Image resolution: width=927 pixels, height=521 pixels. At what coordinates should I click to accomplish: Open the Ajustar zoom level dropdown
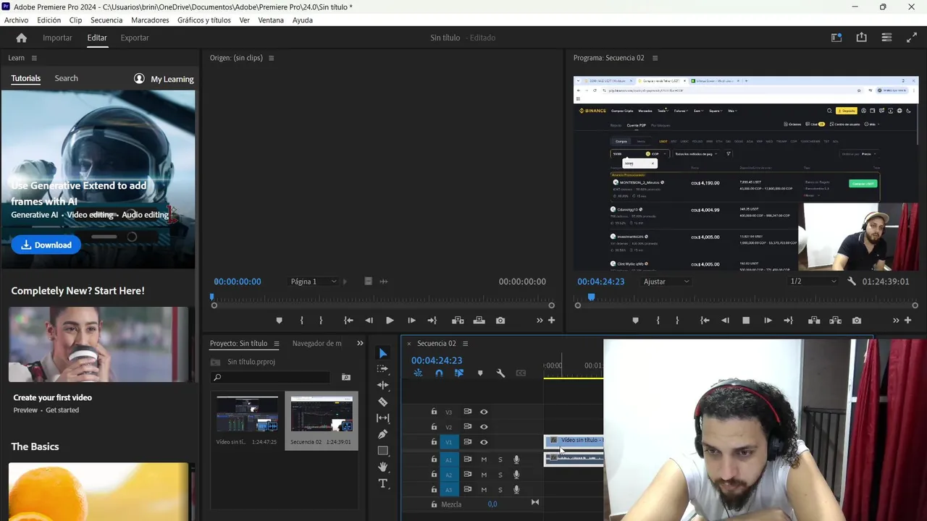667,281
